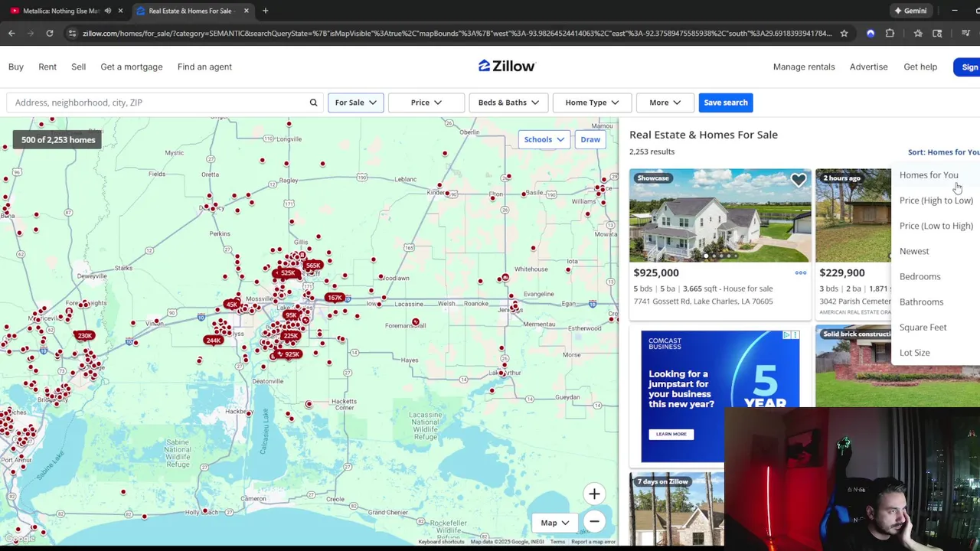980x551 pixels.
Task: Switch to the Metallica browser tab
Action: 61,11
